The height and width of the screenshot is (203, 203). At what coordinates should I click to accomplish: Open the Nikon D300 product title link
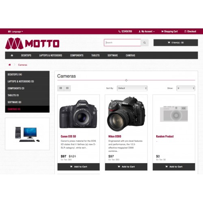coord(115,136)
